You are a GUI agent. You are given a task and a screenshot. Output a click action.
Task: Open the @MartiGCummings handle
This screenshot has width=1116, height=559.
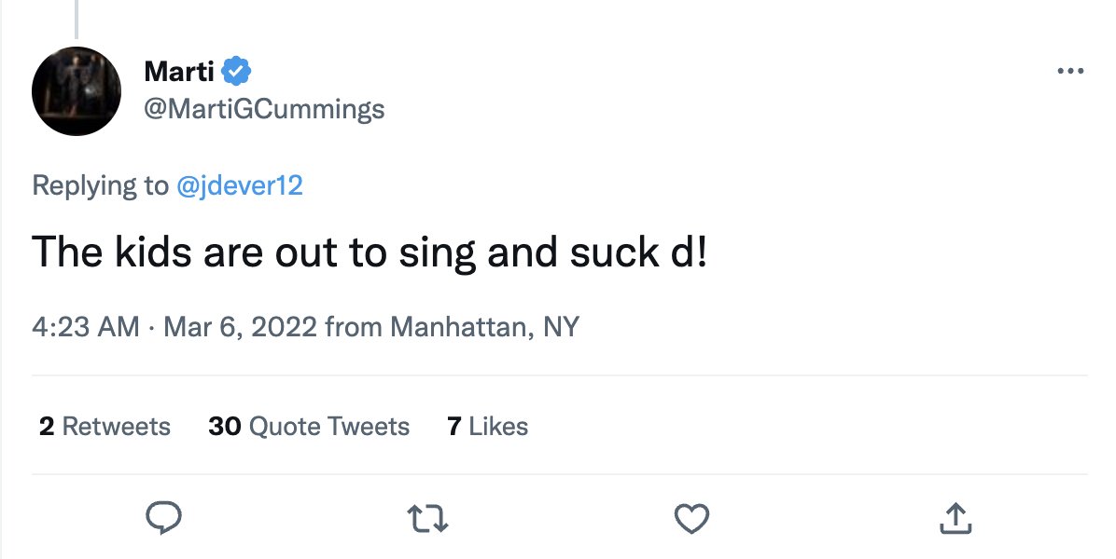[264, 109]
